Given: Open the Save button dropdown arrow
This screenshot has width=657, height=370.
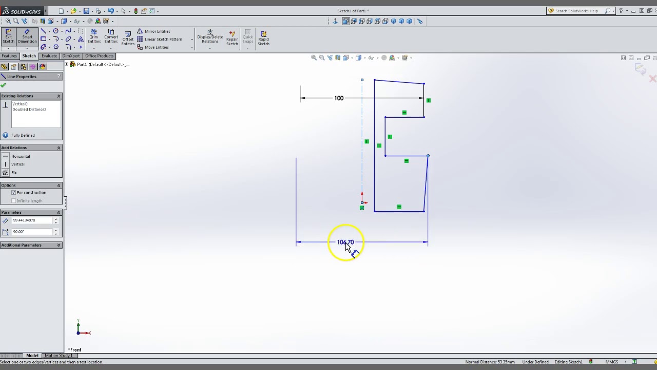Looking at the screenshot, I should [91, 11].
